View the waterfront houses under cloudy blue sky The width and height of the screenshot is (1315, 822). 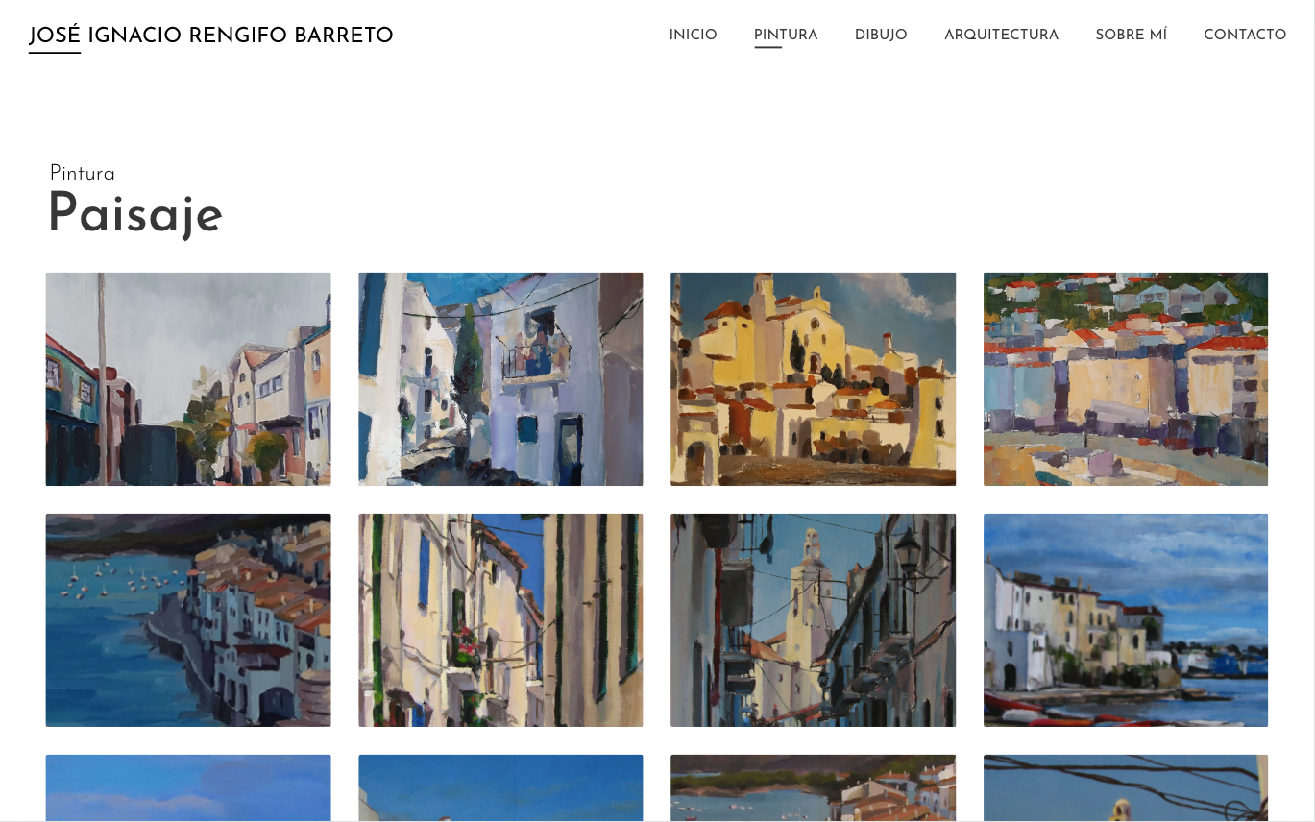[1126, 620]
